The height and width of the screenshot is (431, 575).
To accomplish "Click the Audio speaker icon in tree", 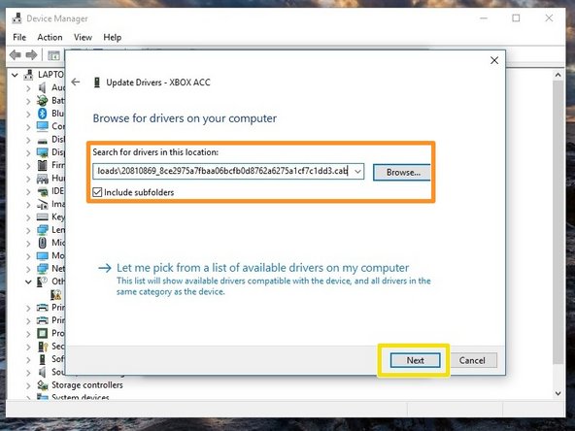I will pyautogui.click(x=42, y=87).
